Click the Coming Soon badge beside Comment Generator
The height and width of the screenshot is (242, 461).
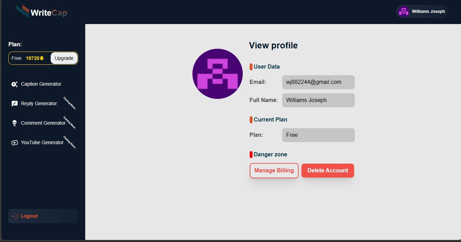[x=69, y=123]
